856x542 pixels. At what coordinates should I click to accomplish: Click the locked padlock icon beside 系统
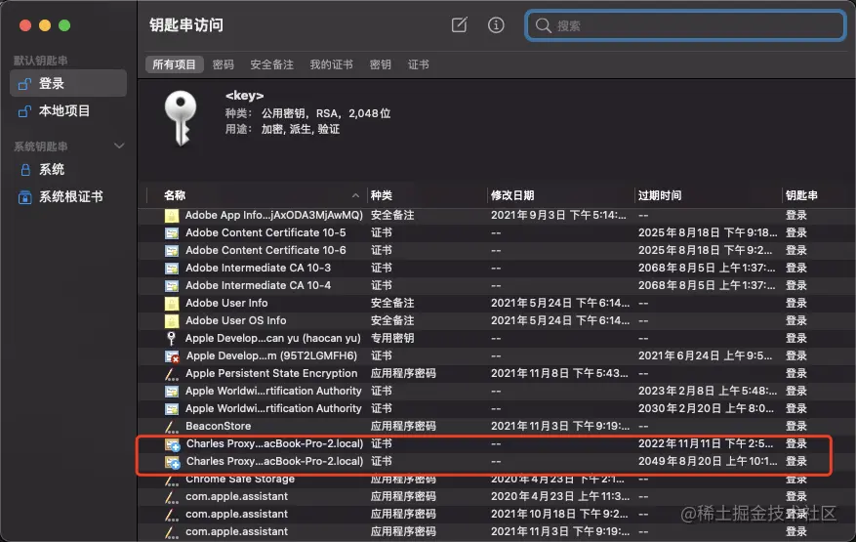[x=25, y=169]
